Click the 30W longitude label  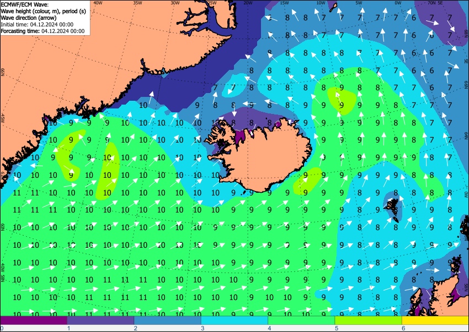coord(175,3)
